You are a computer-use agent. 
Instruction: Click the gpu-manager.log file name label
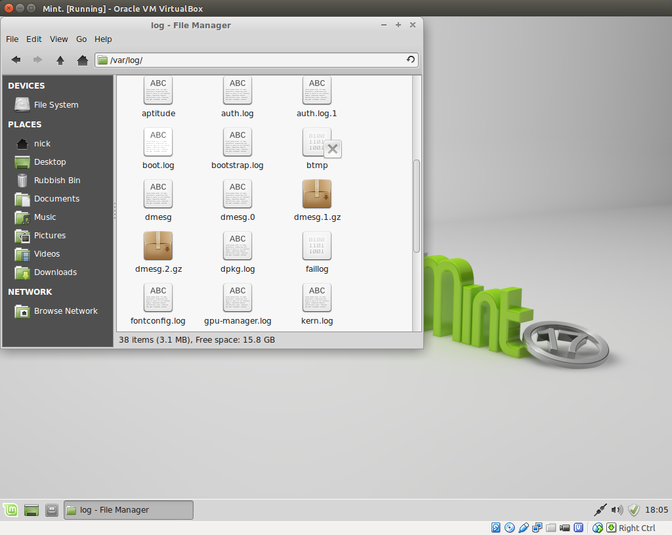(238, 321)
